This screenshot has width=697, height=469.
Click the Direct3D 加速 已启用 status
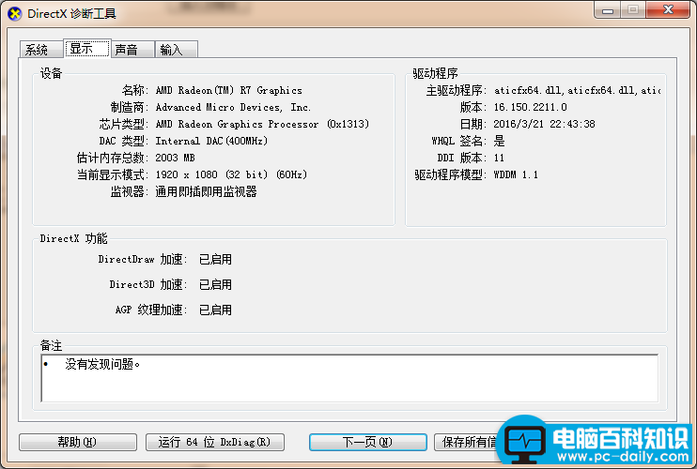click(215, 285)
